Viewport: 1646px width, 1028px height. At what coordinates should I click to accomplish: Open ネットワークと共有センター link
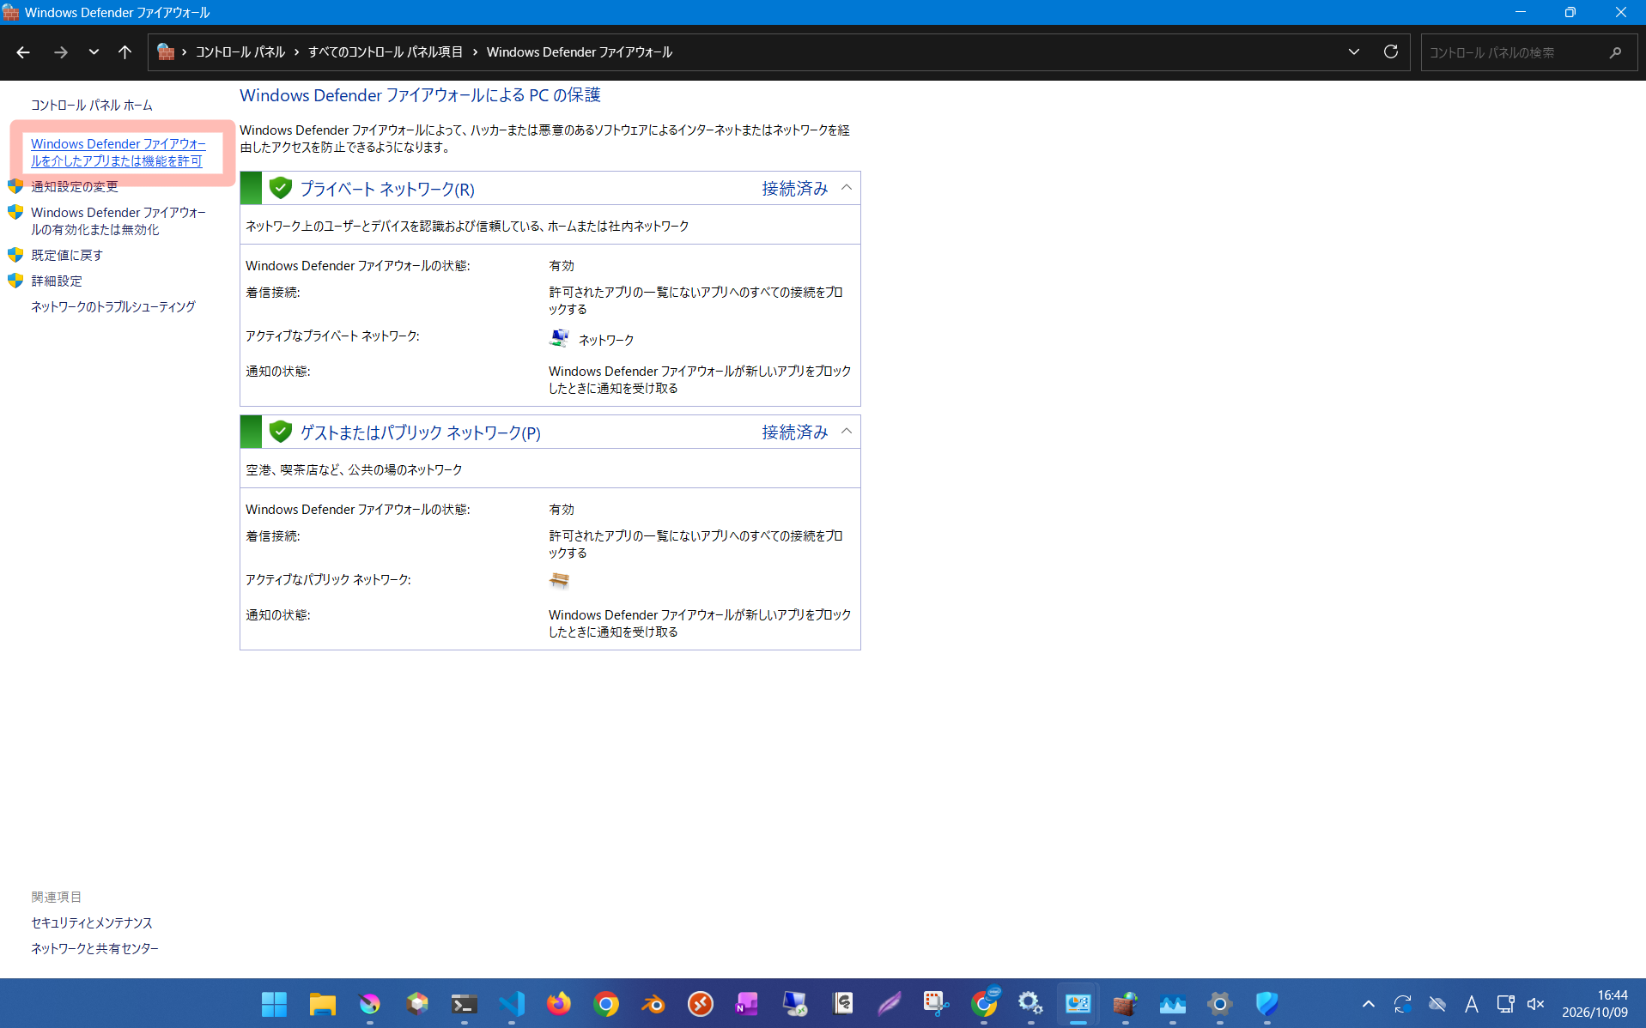pyautogui.click(x=94, y=948)
